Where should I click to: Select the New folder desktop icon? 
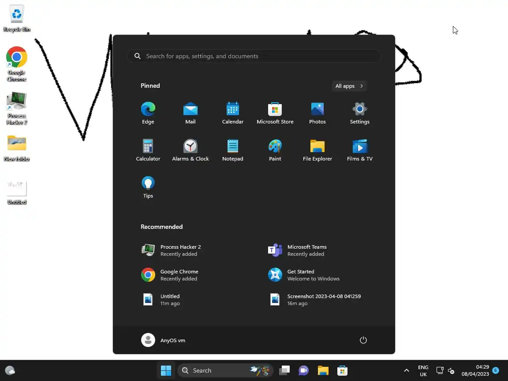tap(16, 148)
